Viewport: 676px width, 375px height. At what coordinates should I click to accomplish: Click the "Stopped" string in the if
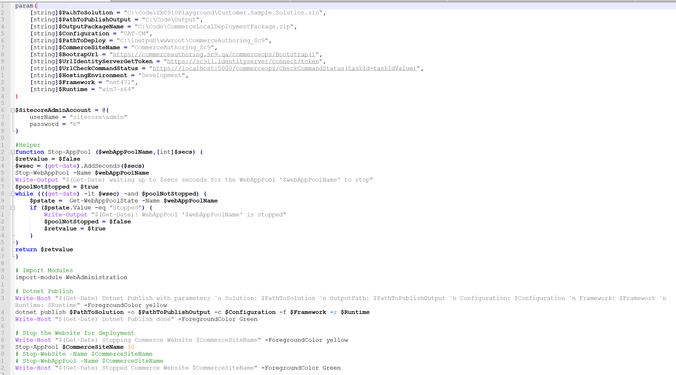click(x=125, y=208)
